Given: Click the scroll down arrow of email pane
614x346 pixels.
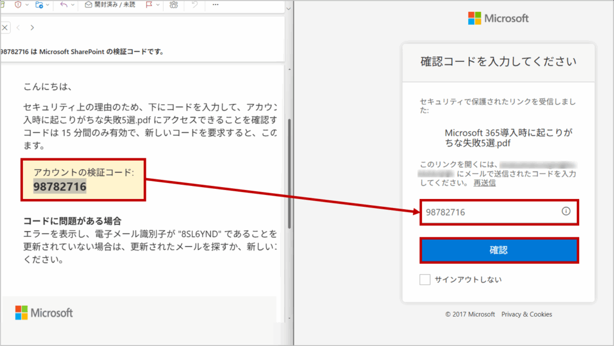Looking at the screenshot, I should click(290, 318).
